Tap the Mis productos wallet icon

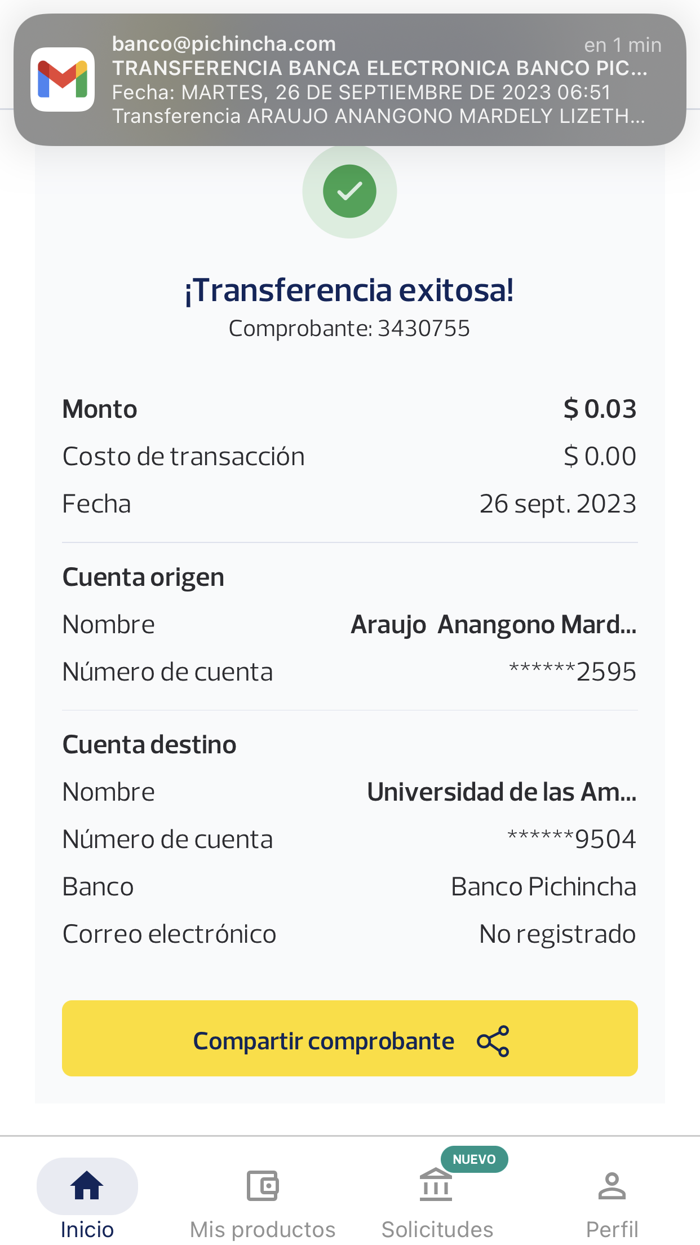point(263,1185)
